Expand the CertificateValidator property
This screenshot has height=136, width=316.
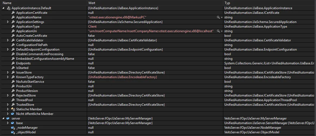click(x=8, y=40)
